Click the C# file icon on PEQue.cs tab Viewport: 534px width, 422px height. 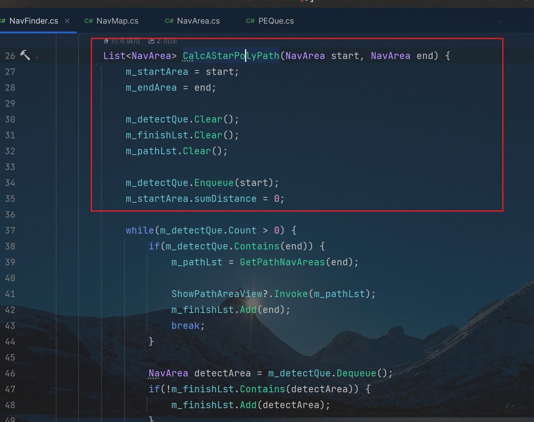click(250, 21)
